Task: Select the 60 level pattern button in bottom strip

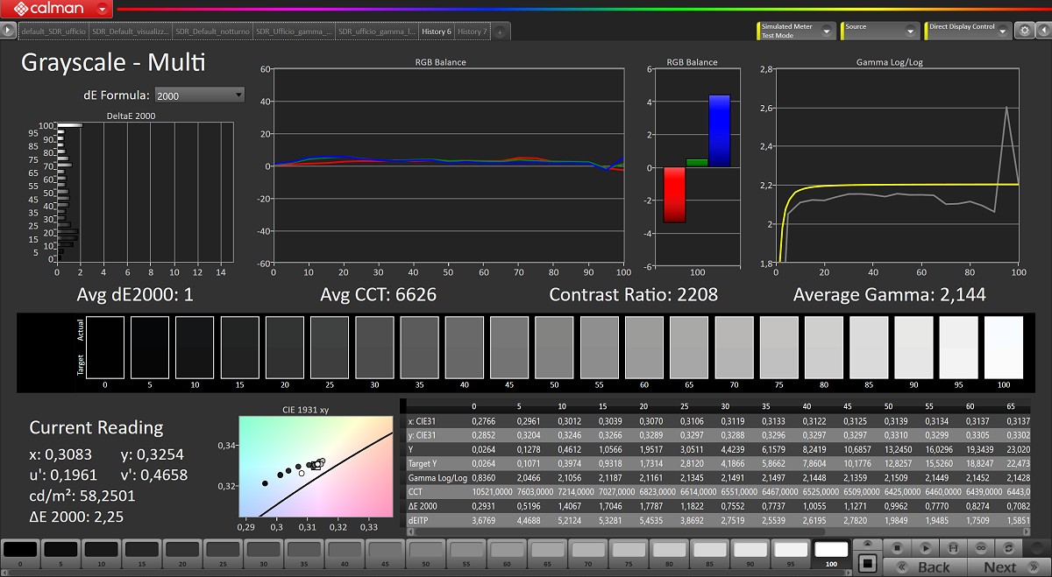Action: tap(507, 554)
